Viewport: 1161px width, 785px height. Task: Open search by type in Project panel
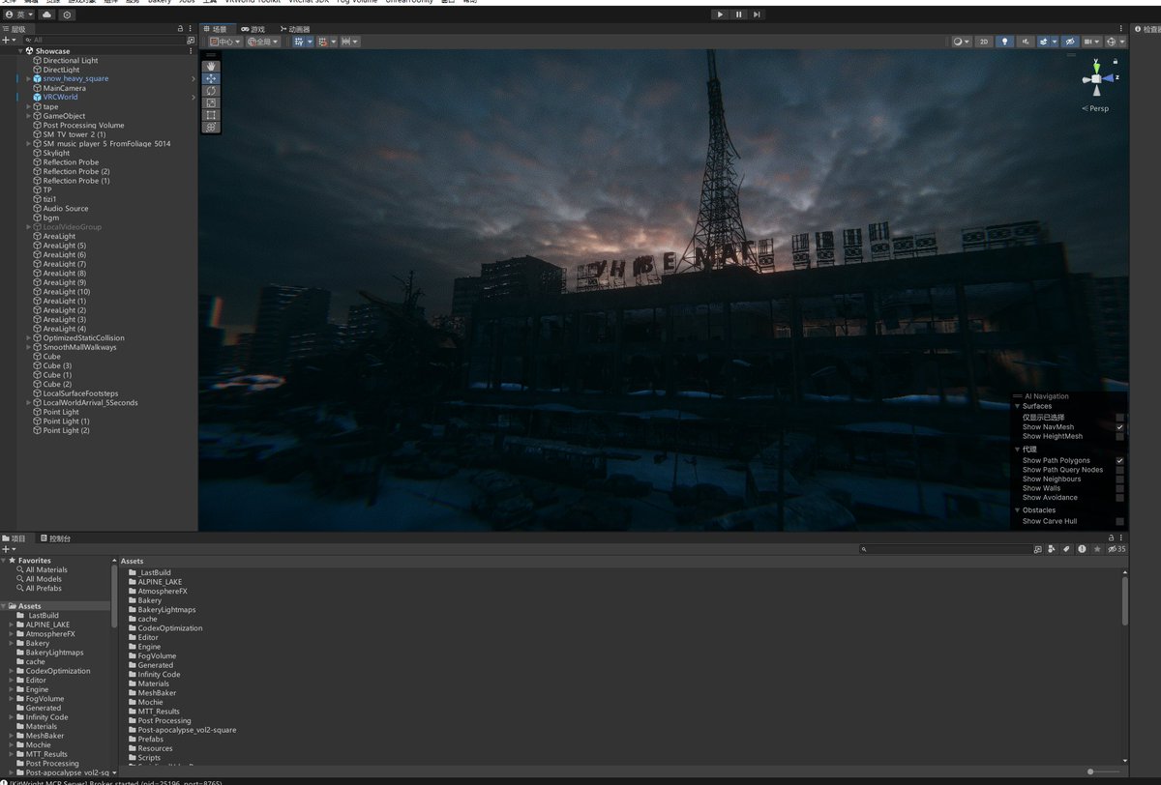tap(1052, 549)
